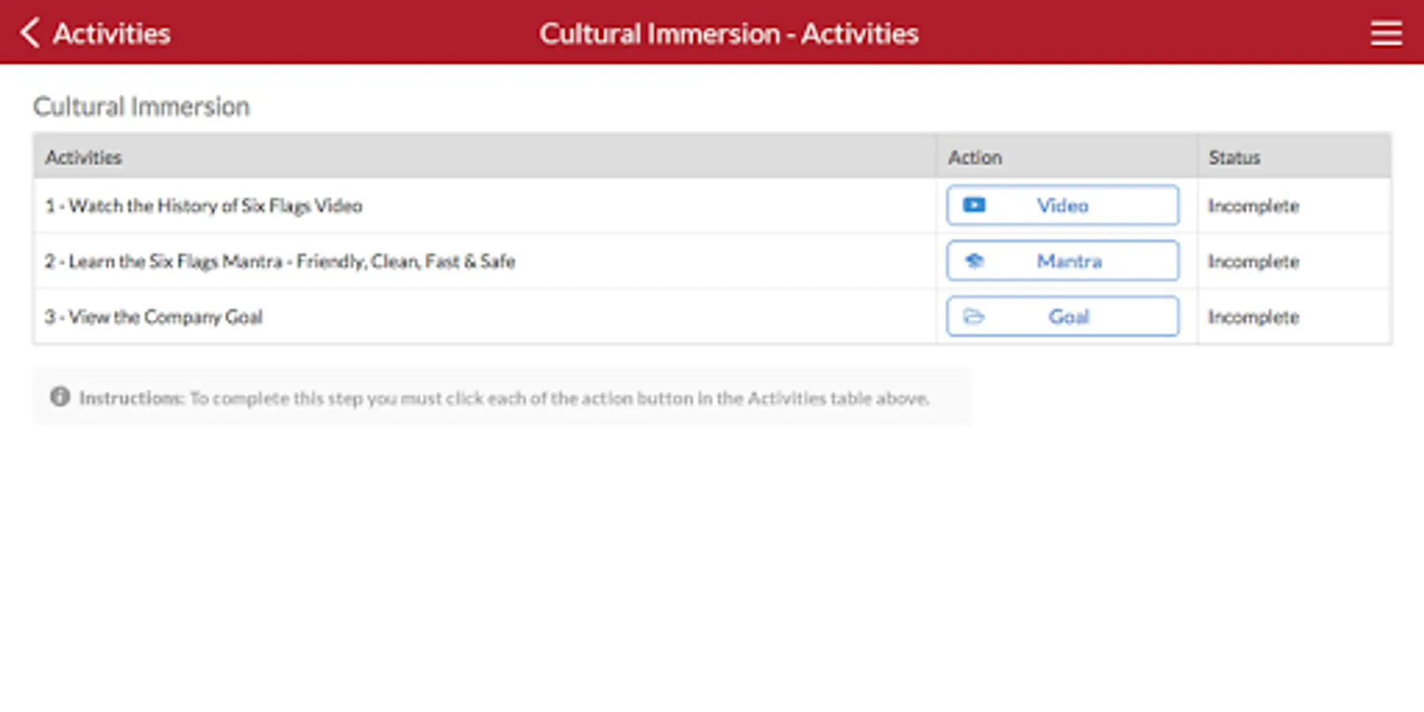Select the View the Company Goal row
Screen dimensions: 1424x712
click(x=154, y=317)
